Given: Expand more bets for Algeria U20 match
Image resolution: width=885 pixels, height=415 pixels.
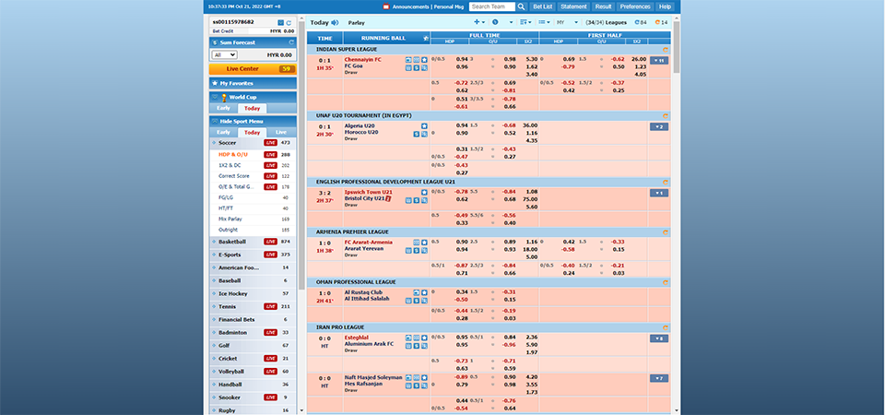Looking at the screenshot, I should tap(658, 127).
